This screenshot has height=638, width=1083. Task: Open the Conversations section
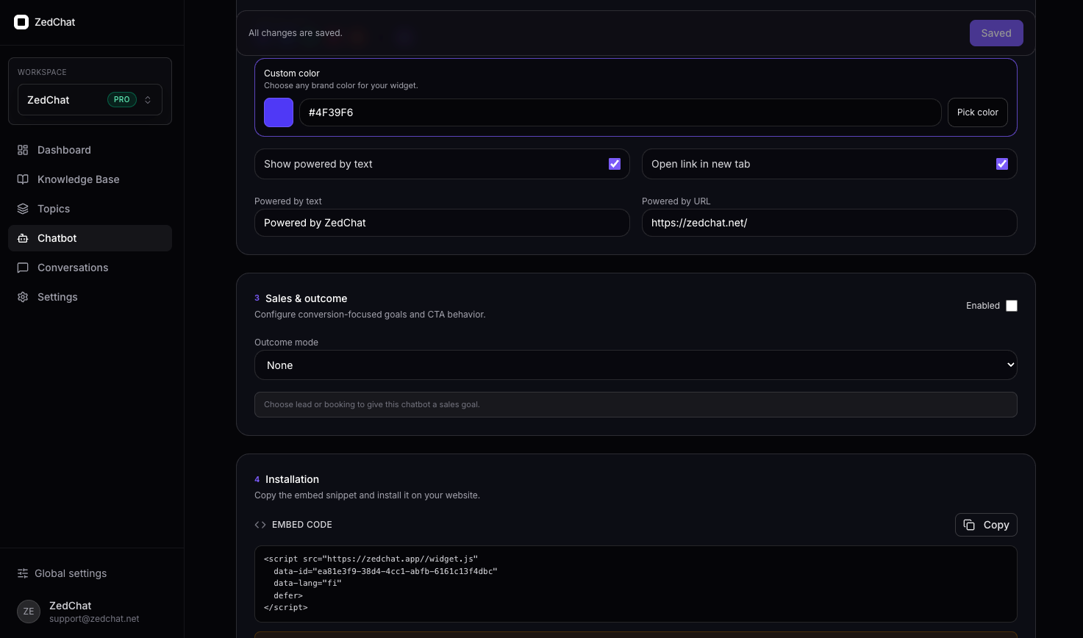coord(72,268)
